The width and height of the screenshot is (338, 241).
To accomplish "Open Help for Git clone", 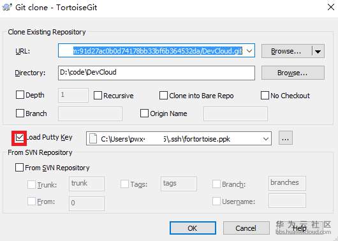I will [x=300, y=228].
